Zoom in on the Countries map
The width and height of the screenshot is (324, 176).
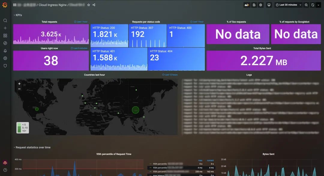[x=19, y=84]
